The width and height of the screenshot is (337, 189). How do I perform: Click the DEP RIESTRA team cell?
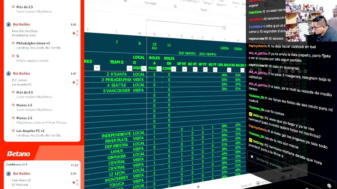pyautogui.click(x=116, y=146)
